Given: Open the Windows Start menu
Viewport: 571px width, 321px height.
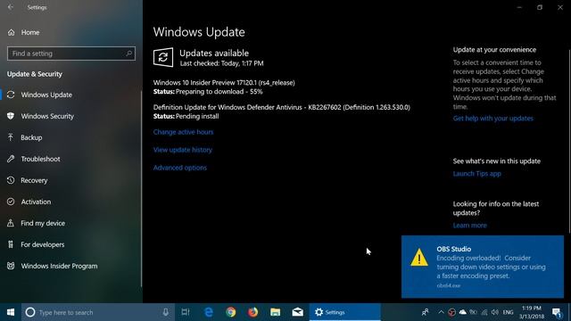Looking at the screenshot, I should (11, 312).
